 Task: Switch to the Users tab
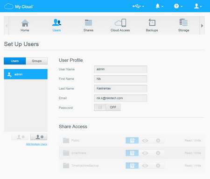(x=15, y=61)
